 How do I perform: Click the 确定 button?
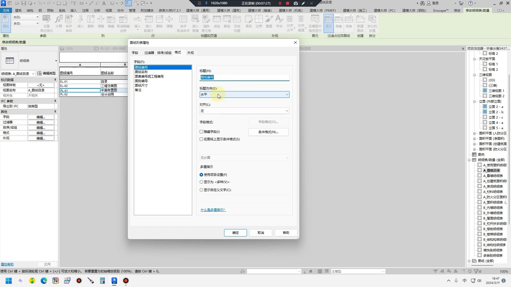click(x=235, y=233)
